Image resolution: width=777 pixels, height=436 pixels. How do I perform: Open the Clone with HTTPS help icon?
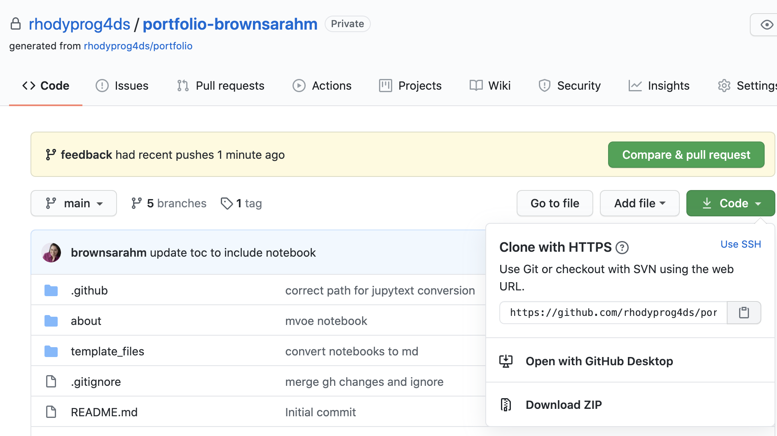(623, 248)
